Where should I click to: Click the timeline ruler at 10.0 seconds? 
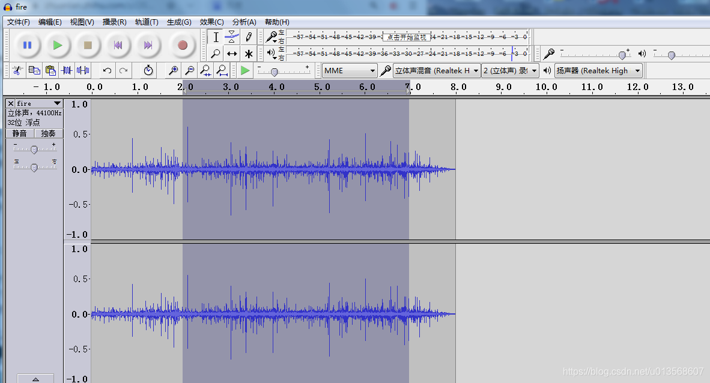point(547,87)
